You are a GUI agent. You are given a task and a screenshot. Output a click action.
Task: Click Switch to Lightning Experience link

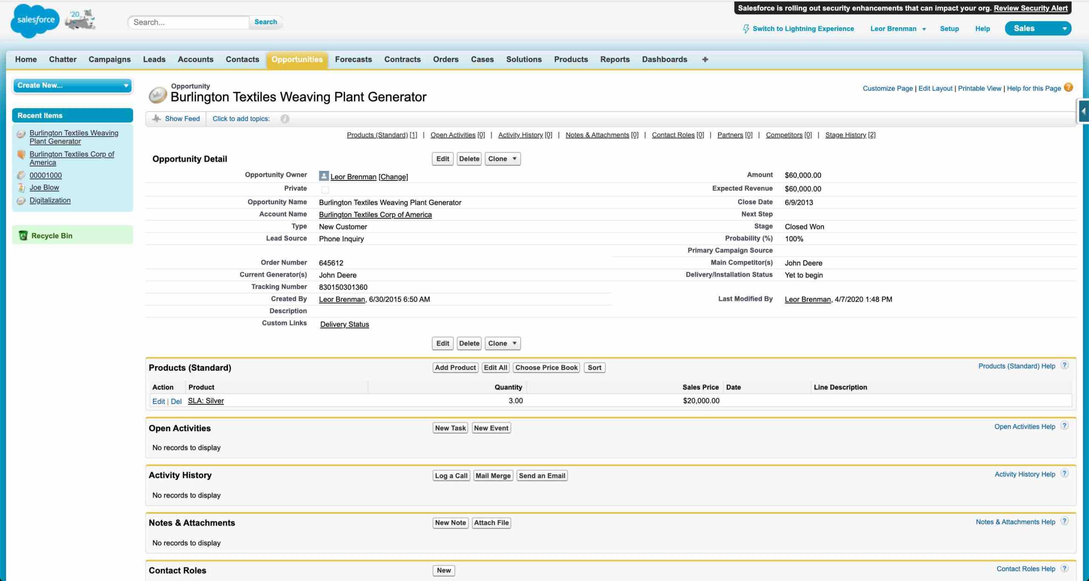click(803, 29)
